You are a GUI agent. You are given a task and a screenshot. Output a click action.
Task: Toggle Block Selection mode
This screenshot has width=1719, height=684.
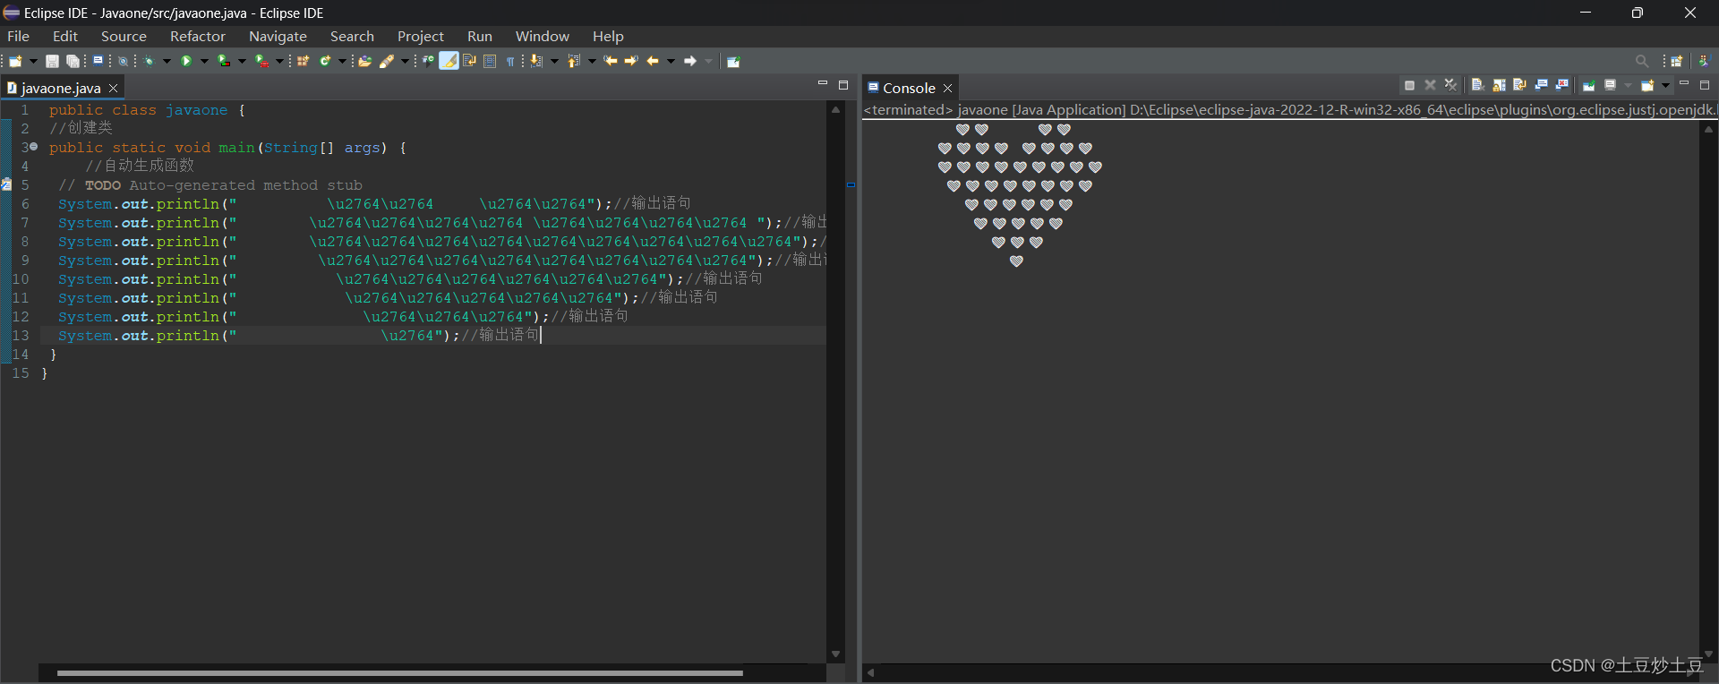coord(490,61)
